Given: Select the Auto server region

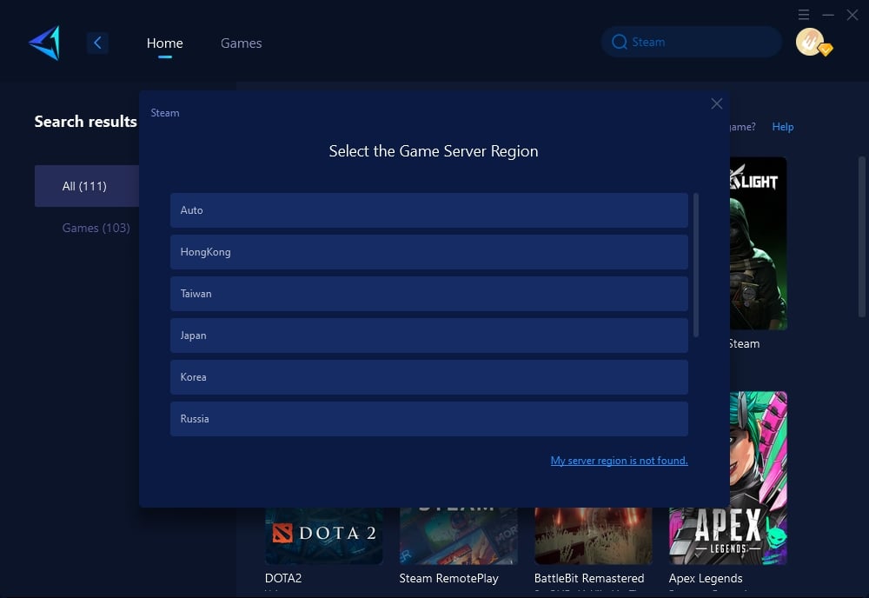Looking at the screenshot, I should click(x=429, y=210).
